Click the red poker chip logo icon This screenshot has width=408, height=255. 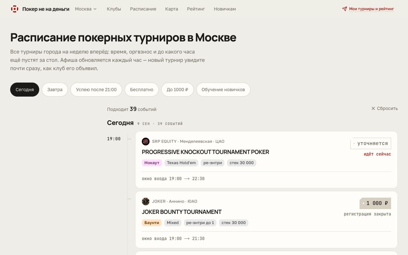[x=15, y=9]
